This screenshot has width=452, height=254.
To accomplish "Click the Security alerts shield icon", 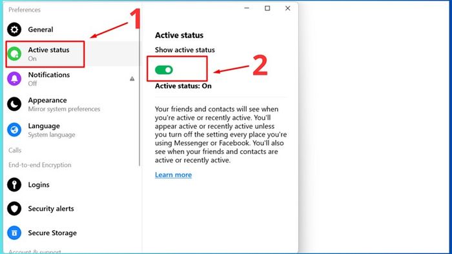I will 14,208.
